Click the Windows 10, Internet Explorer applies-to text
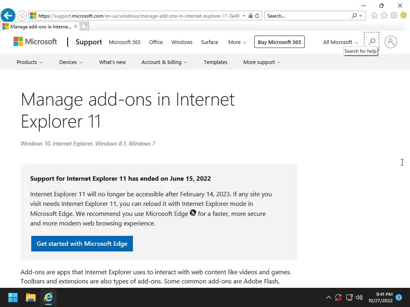 [x=88, y=144]
